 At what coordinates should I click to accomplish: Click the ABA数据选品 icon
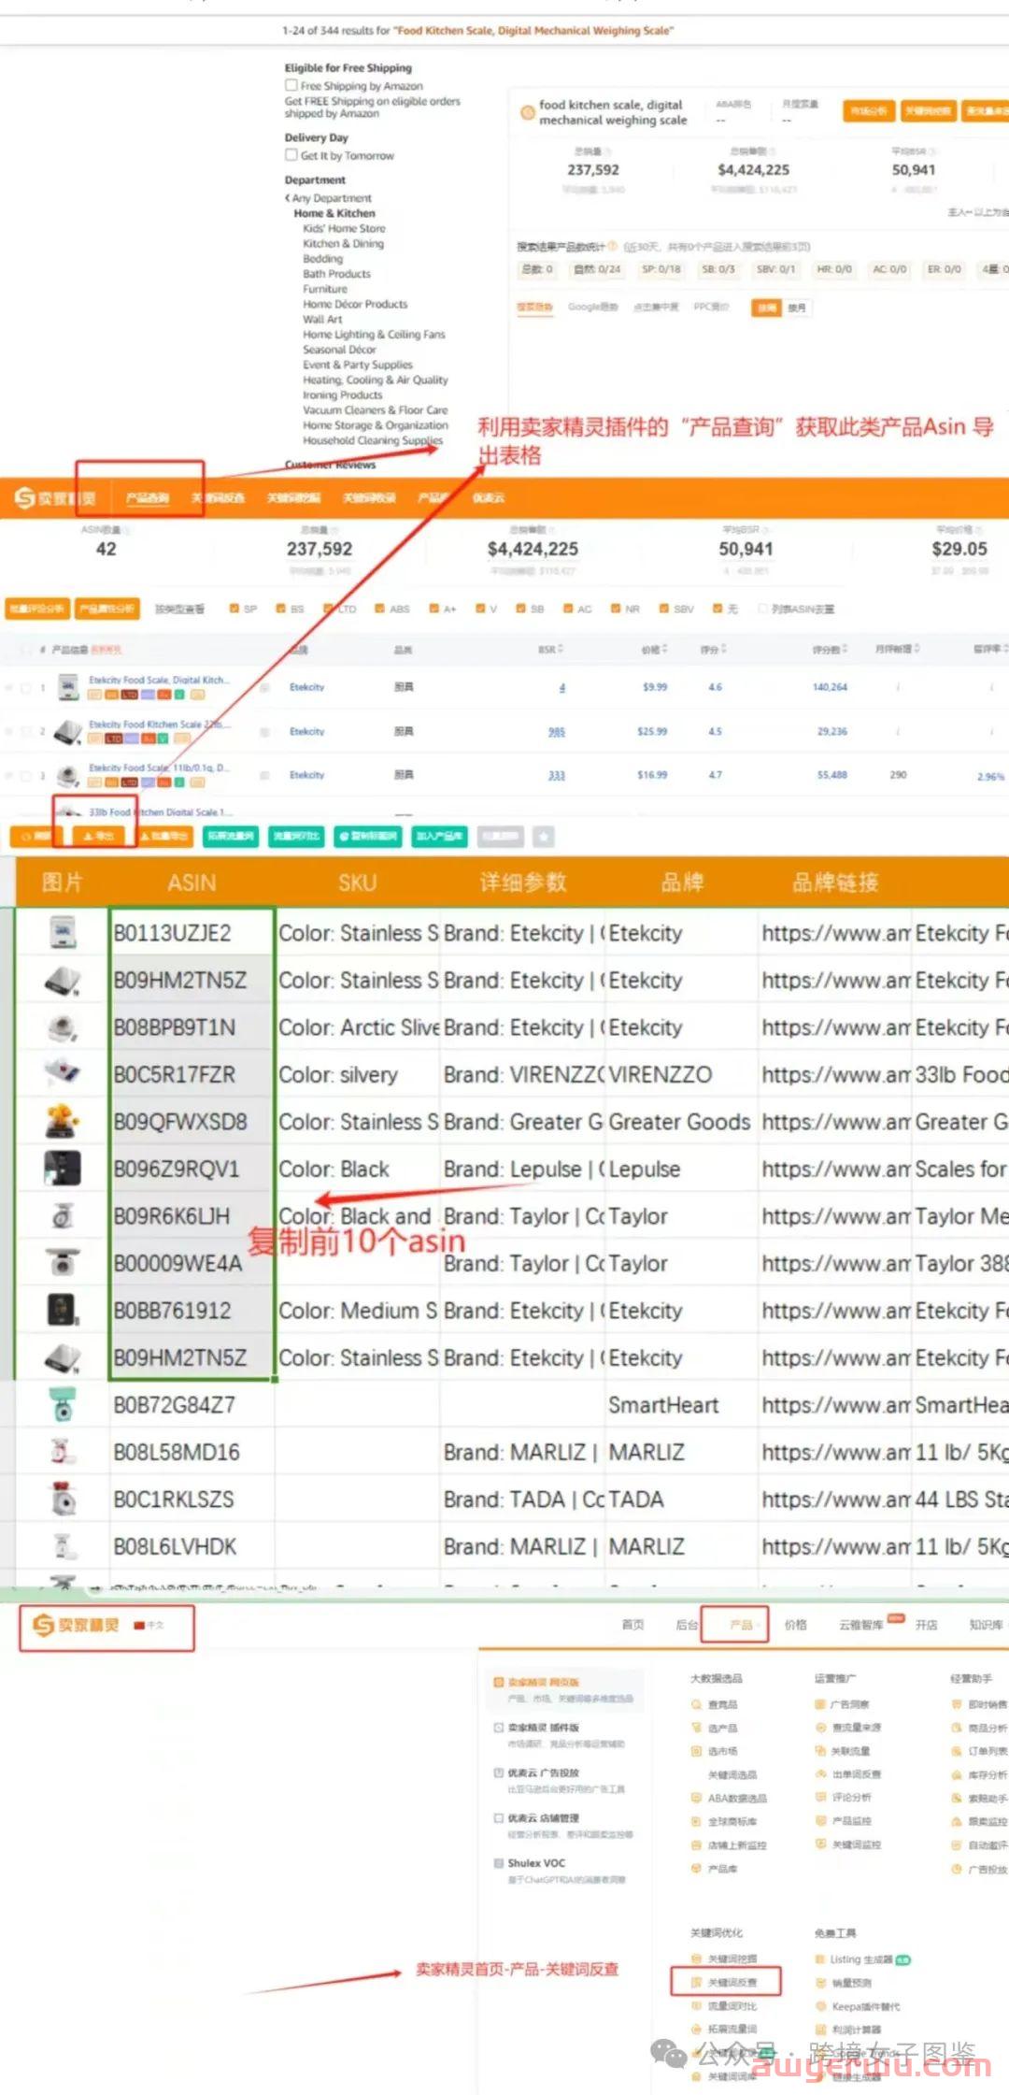coord(696,1798)
